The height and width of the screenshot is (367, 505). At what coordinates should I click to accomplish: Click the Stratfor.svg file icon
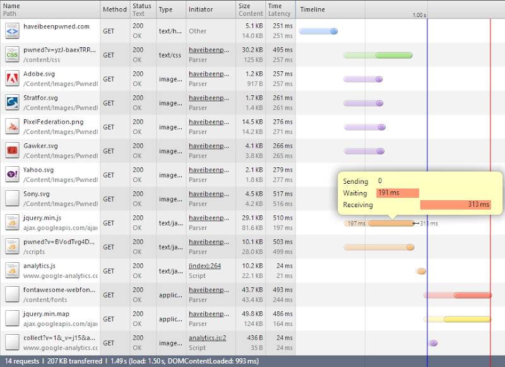click(x=11, y=102)
